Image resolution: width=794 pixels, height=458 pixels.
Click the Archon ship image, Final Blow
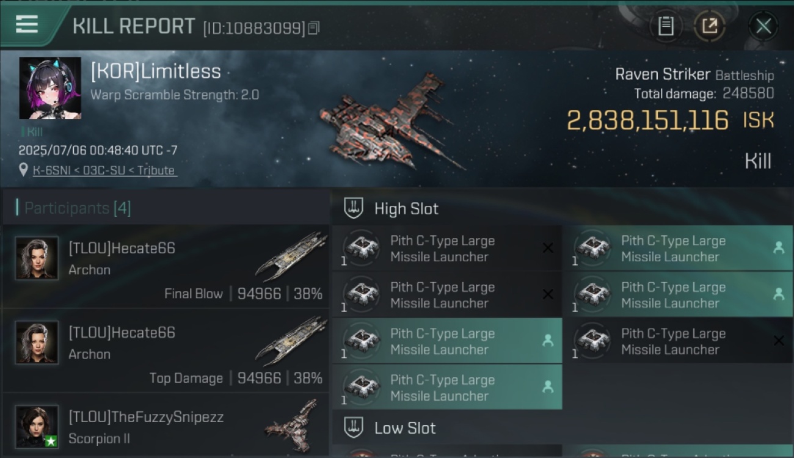(x=291, y=256)
